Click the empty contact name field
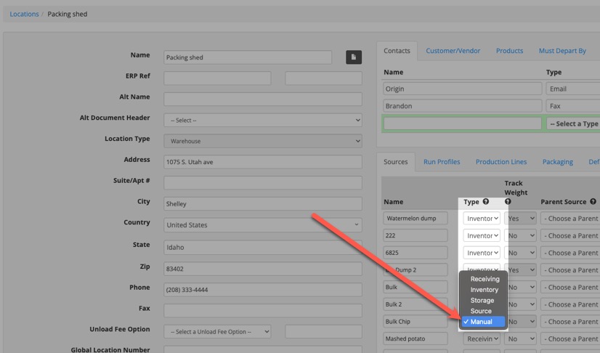 pos(462,123)
